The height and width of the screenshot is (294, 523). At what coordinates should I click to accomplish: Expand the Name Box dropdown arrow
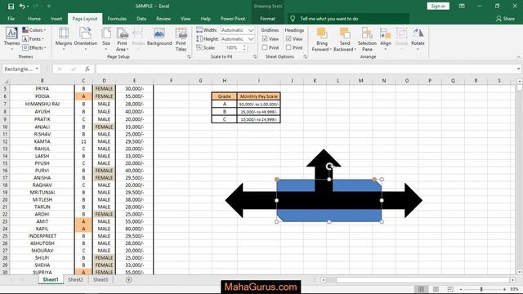(x=37, y=69)
